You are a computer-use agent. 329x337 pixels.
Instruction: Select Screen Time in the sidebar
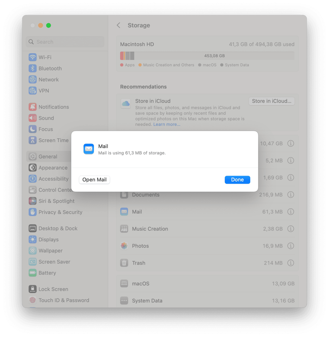(49, 140)
